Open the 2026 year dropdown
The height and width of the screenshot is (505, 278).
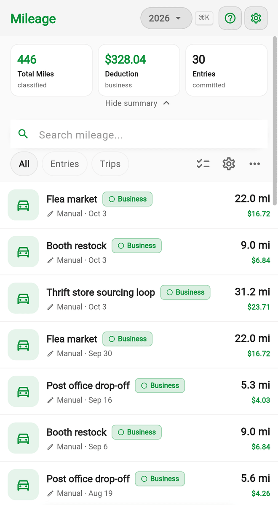[166, 18]
